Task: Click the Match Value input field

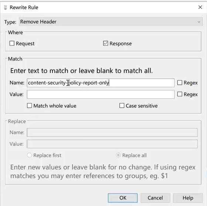Action: 101,94
